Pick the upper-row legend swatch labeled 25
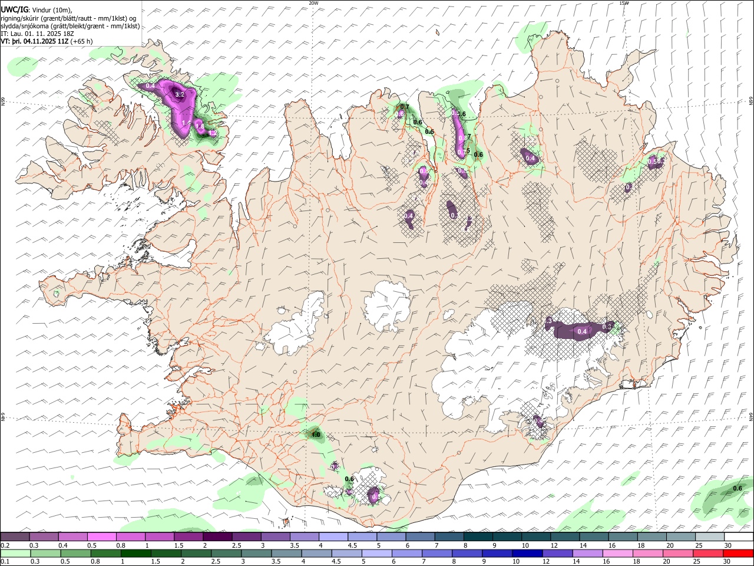 710,537
